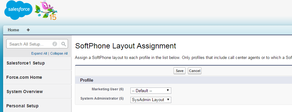Viewport: 292px width, 112px height.
Task: Click the Marketing User (6) label
Action: 108,89
